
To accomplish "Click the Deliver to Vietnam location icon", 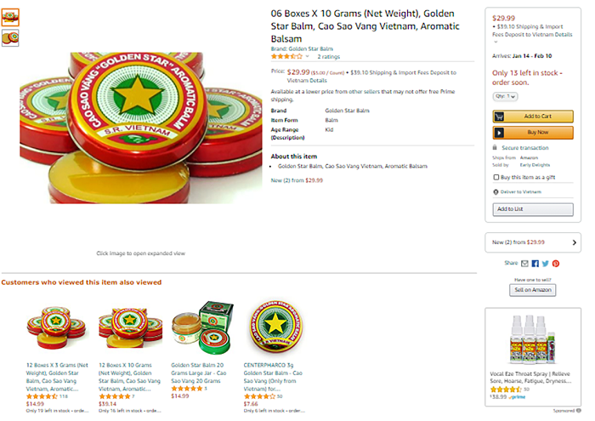I will (x=495, y=191).
